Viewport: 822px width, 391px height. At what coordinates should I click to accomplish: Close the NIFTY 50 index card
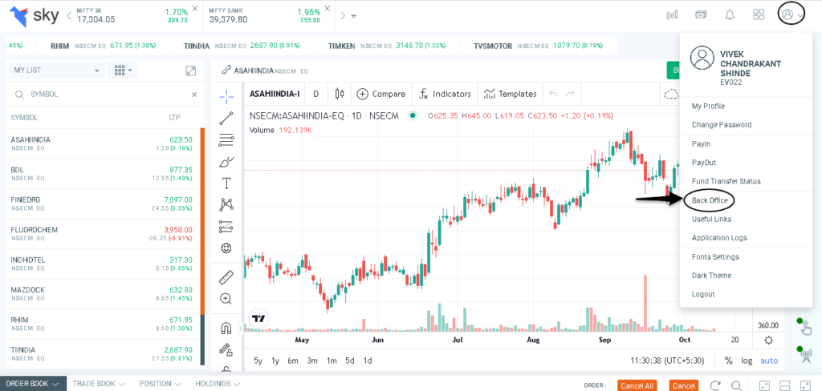click(195, 8)
